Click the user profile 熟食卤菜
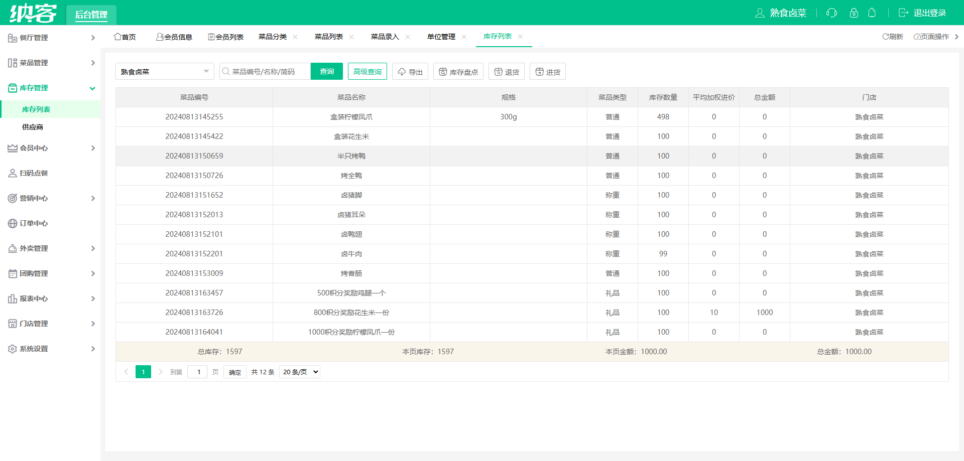 click(x=781, y=13)
